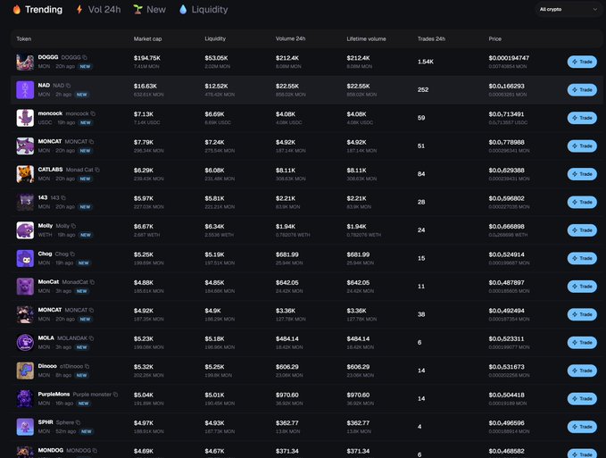Click the DOGGG token avatar
606x458 pixels.
25,62
